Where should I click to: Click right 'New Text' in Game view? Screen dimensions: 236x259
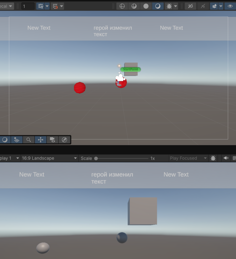pos(176,175)
